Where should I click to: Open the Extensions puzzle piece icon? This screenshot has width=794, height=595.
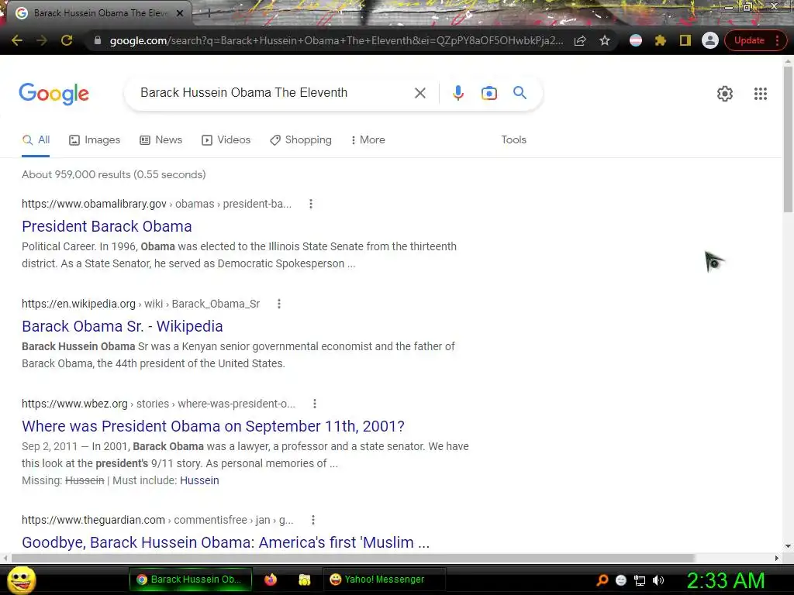click(661, 40)
